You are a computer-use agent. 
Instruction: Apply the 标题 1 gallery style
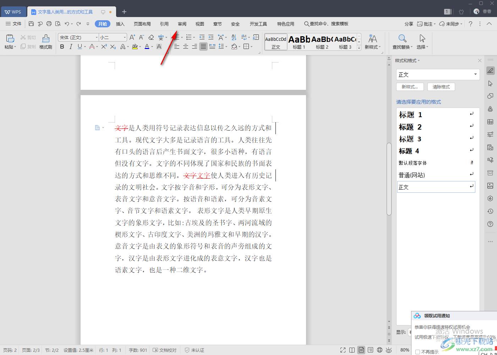coord(299,42)
